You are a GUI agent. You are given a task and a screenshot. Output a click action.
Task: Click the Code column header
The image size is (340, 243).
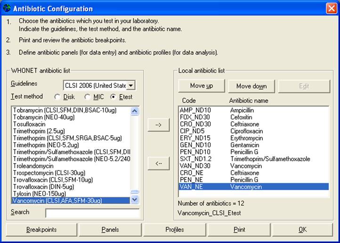click(189, 101)
